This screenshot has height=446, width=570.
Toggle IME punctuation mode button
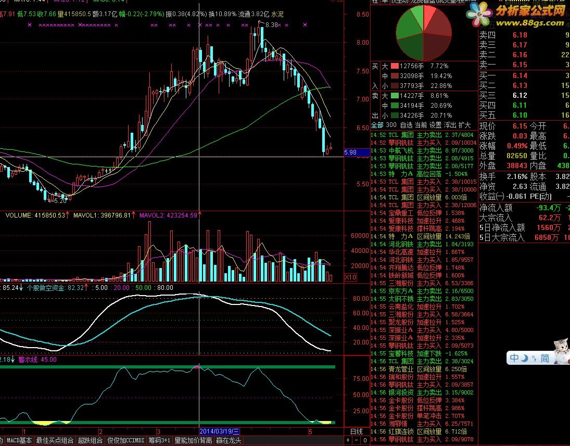(x=534, y=359)
